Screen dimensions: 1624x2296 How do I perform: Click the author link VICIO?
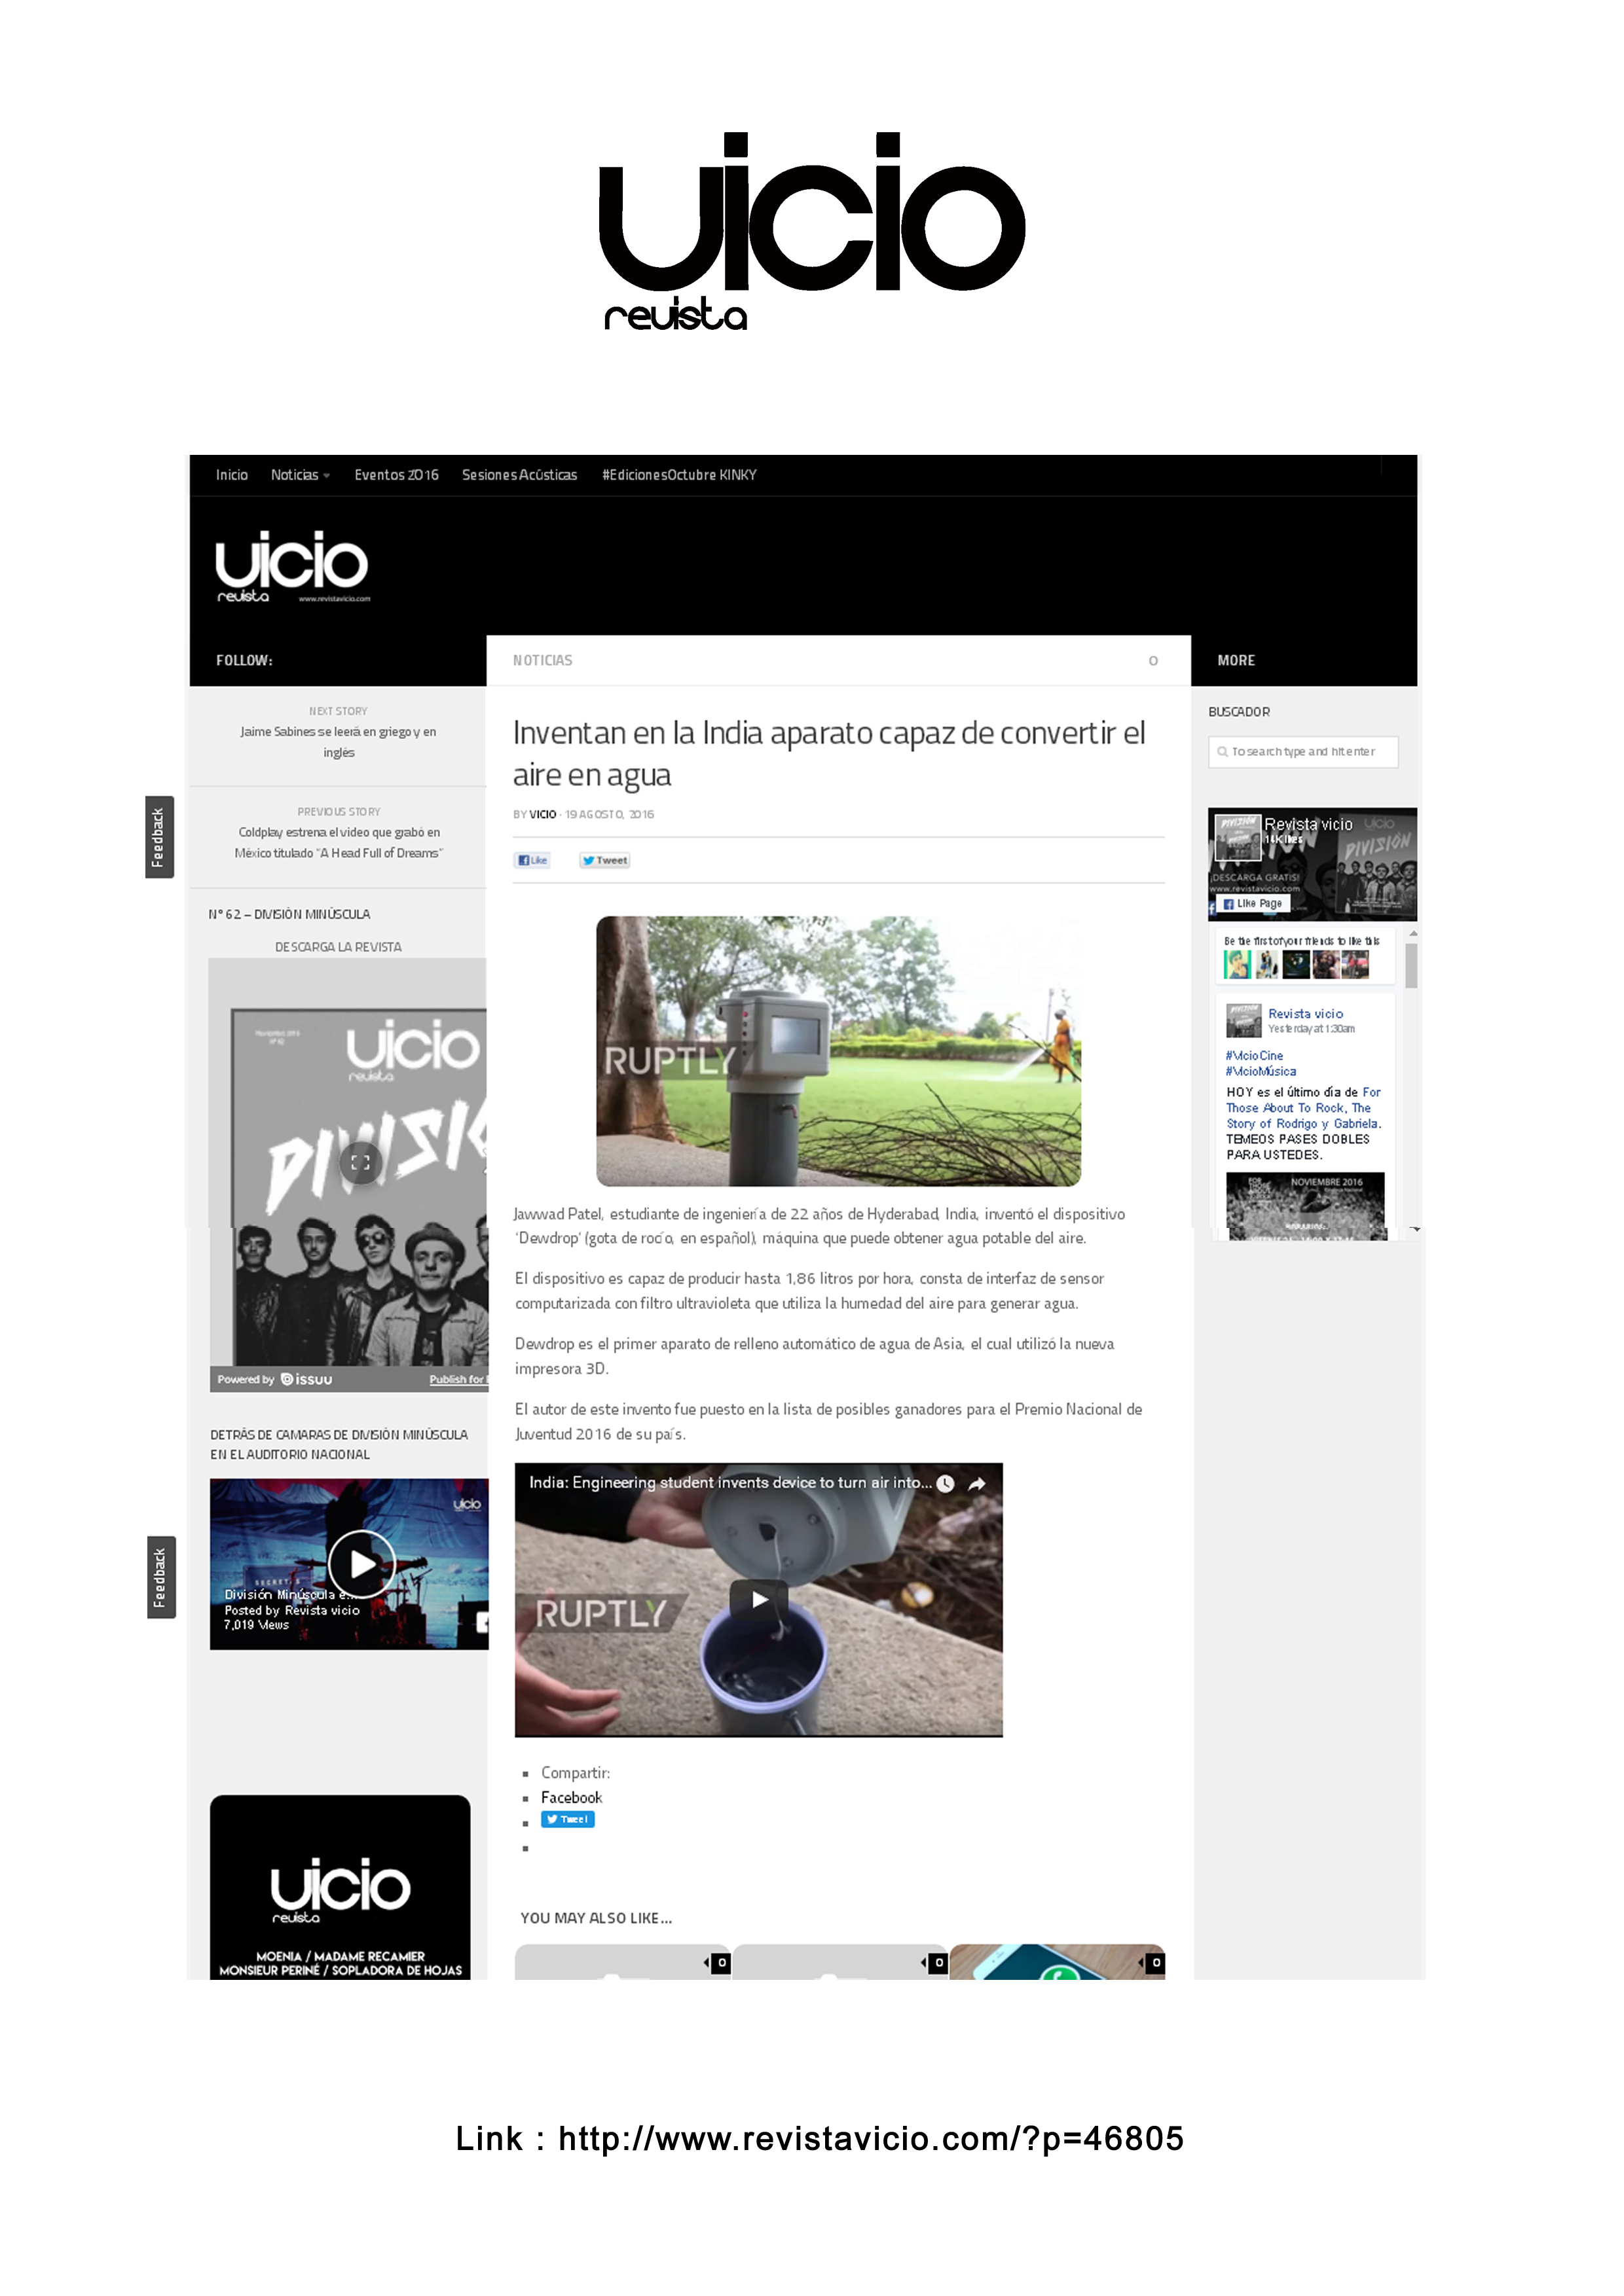point(542,815)
